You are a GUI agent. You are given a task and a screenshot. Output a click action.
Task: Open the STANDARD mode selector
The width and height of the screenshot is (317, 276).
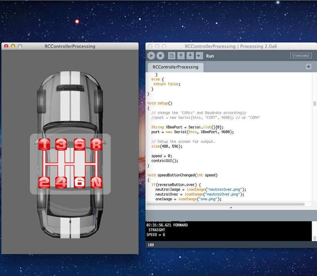[x=301, y=56]
